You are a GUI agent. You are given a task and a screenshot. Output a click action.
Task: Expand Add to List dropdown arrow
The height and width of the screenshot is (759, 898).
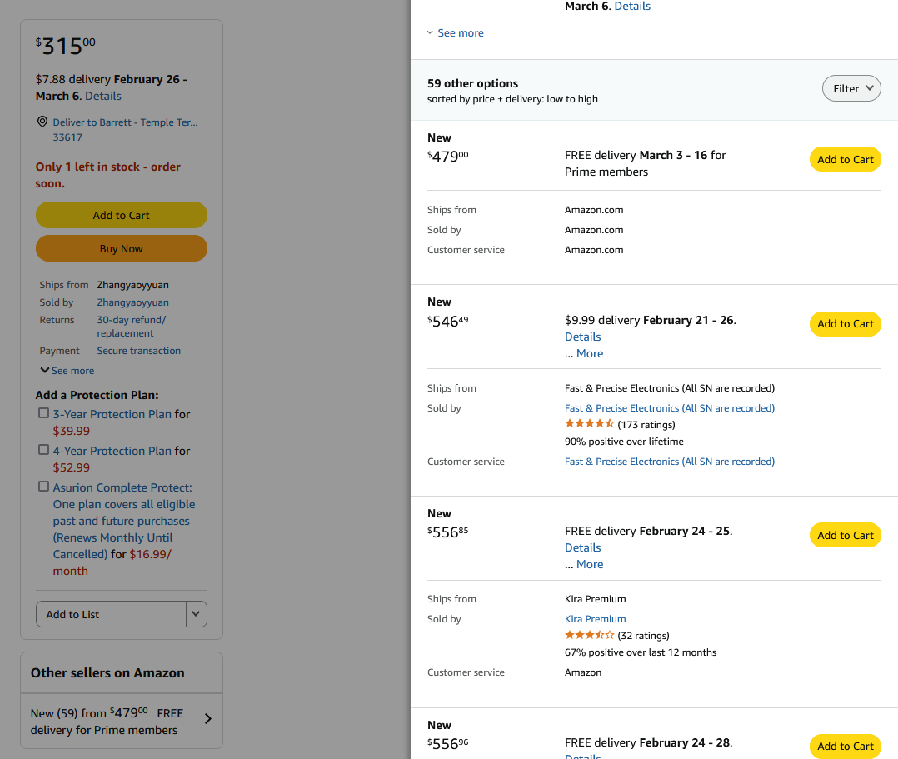(x=196, y=614)
